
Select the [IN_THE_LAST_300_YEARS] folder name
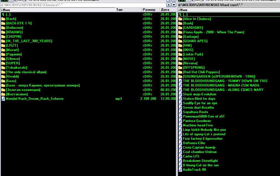pos(29,41)
